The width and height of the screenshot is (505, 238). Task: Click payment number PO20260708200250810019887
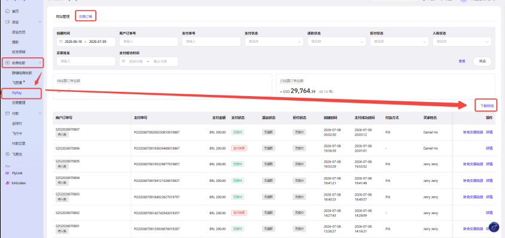157,132
